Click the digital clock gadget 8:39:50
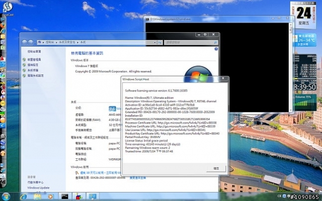The width and height of the screenshot is (322, 201). coord(305,87)
